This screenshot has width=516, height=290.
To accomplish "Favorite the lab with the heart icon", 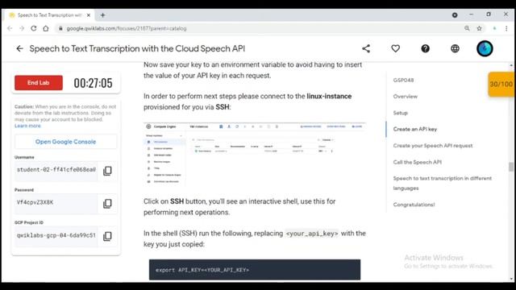I will pos(396,48).
